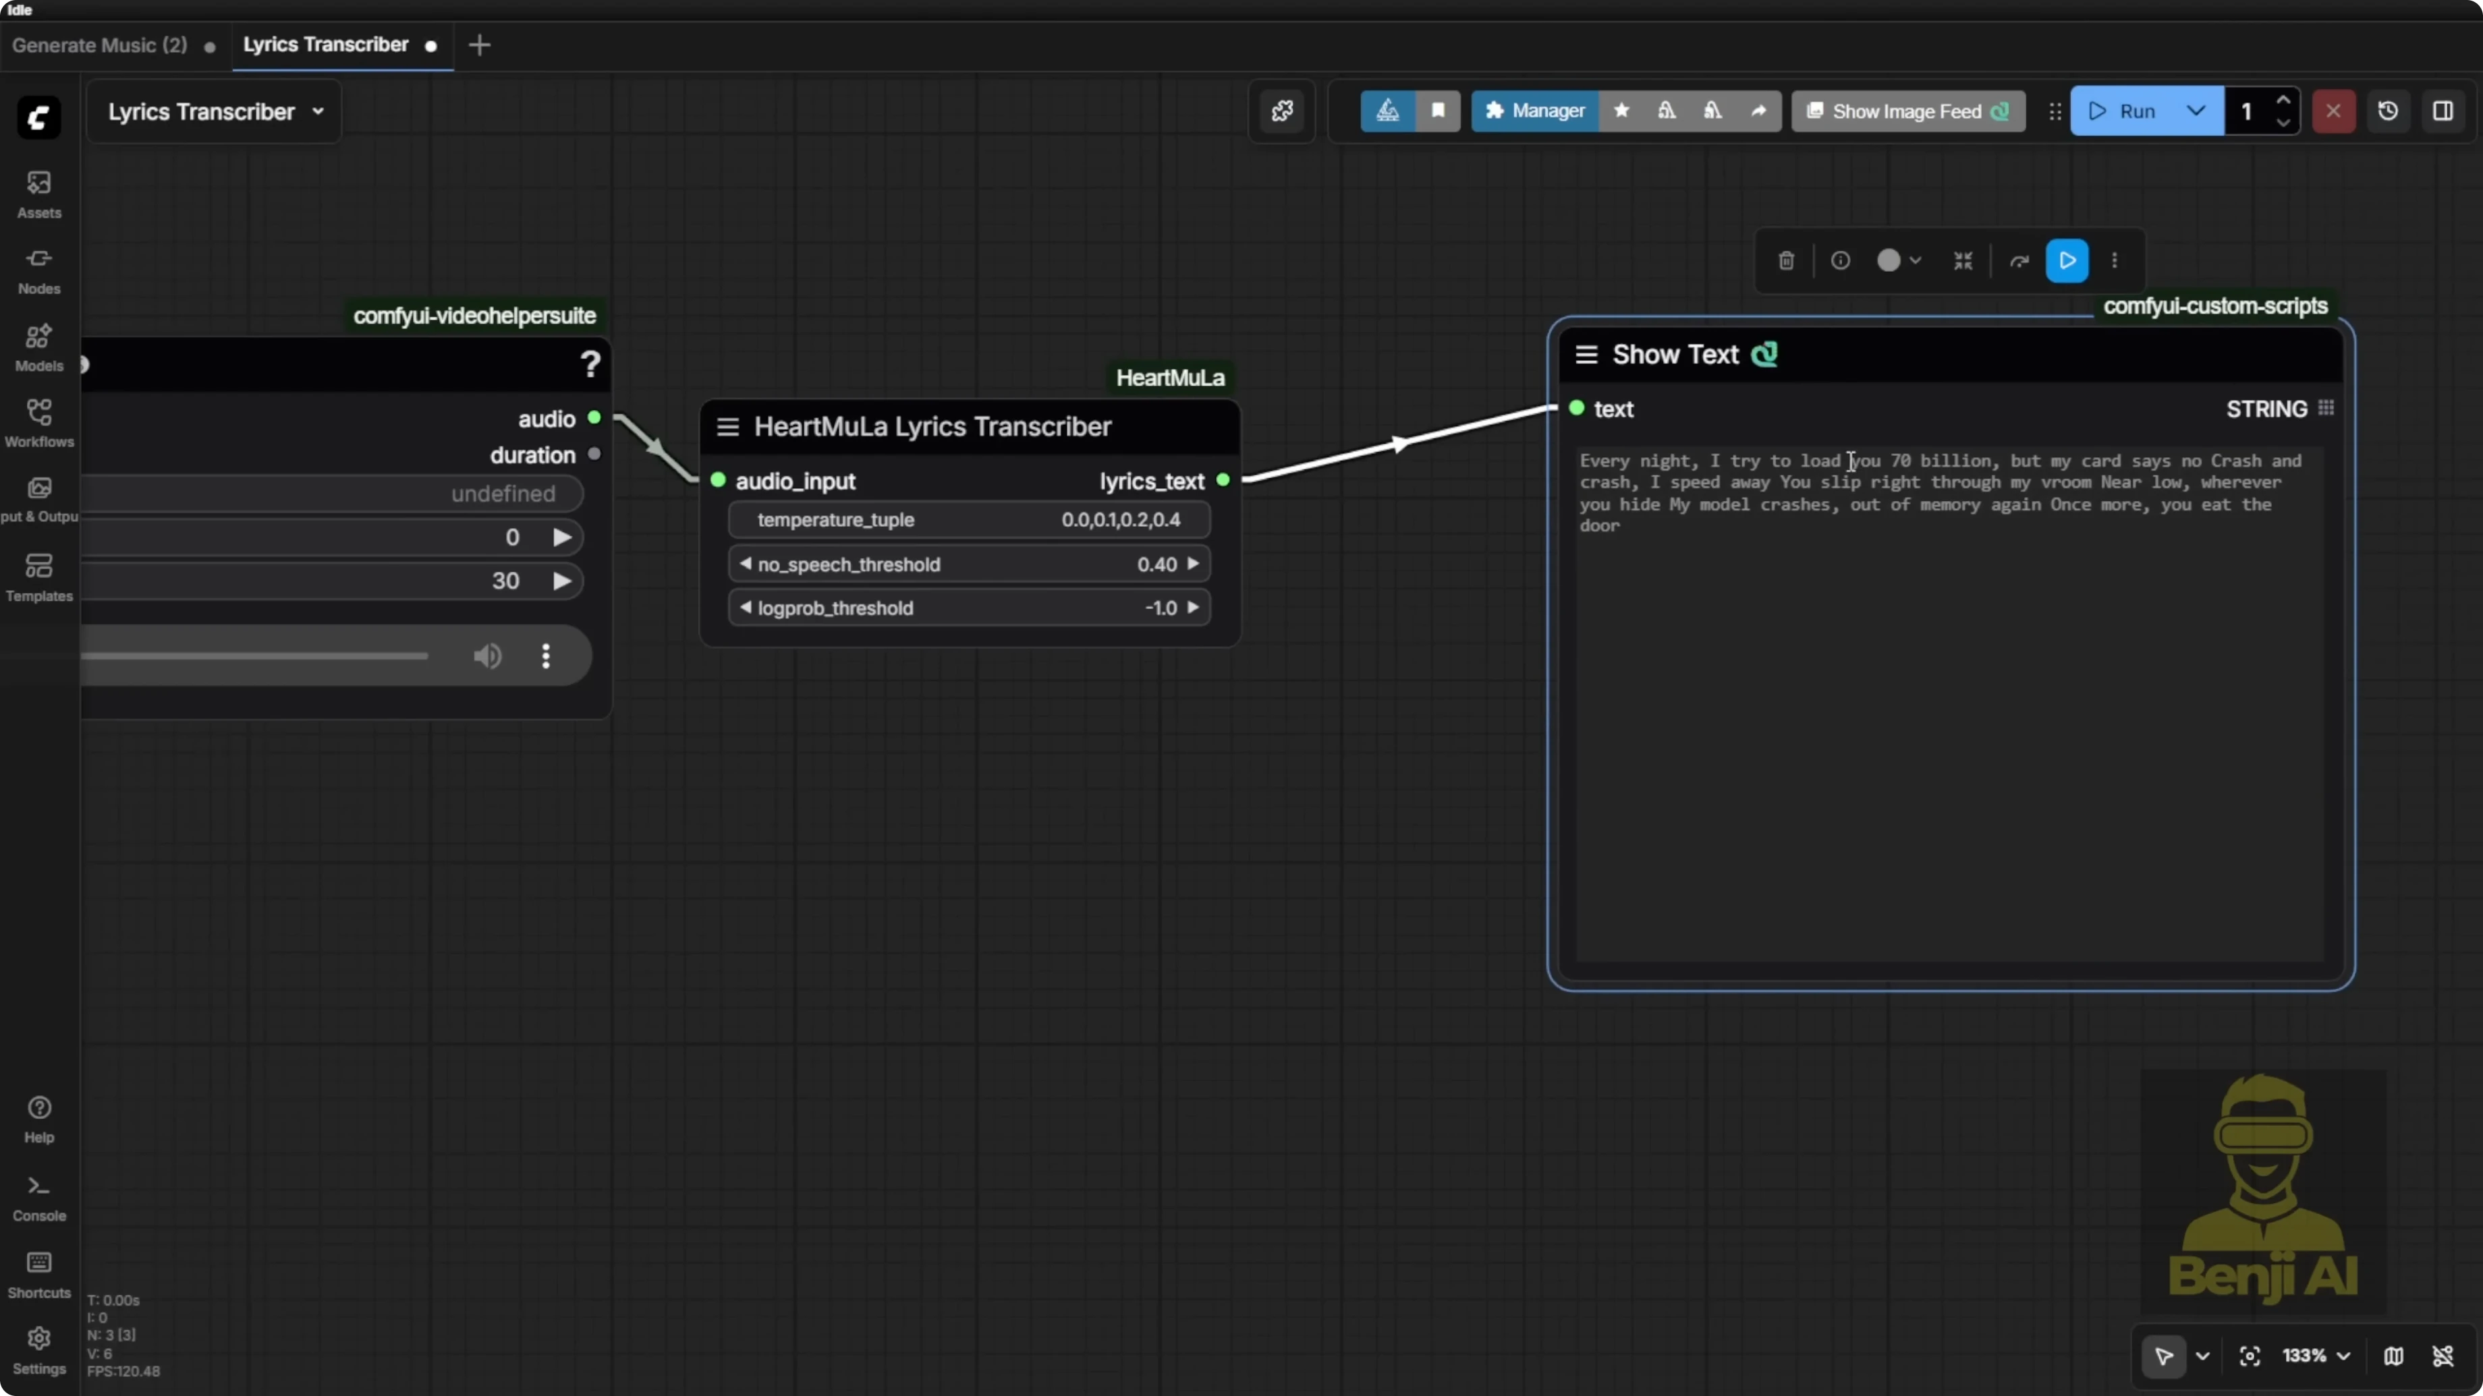Expand the Lyrics Transcriber workflow selector chevron
2483x1396 pixels.
click(318, 111)
